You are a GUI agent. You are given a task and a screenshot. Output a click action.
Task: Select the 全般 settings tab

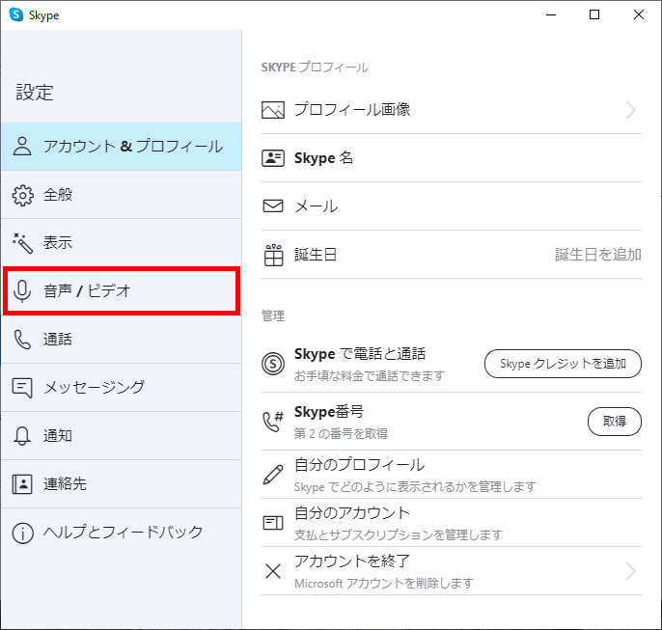(122, 195)
